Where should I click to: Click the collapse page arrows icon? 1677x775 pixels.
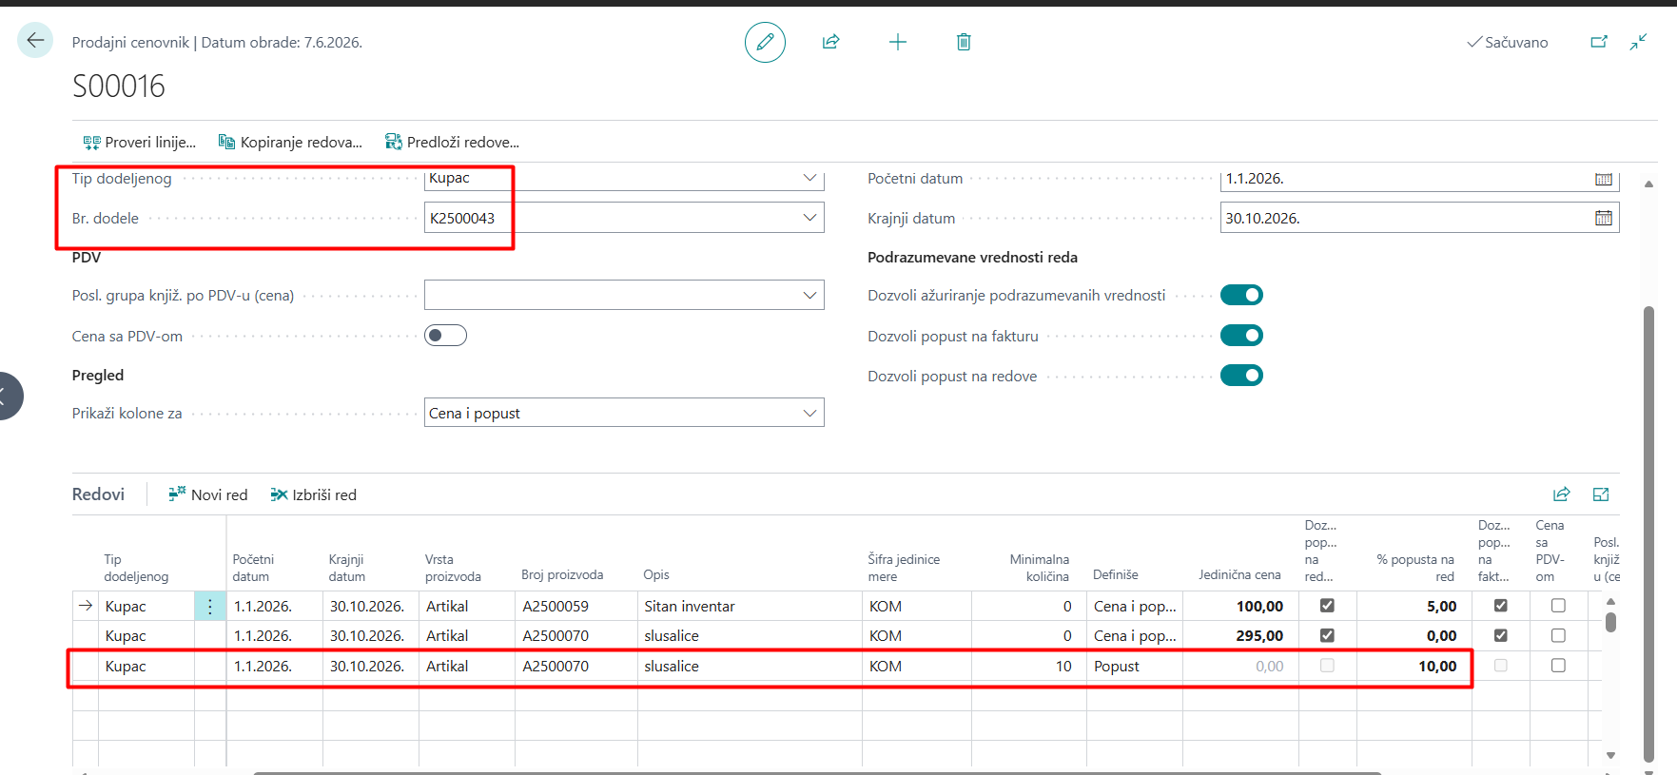(x=1638, y=42)
